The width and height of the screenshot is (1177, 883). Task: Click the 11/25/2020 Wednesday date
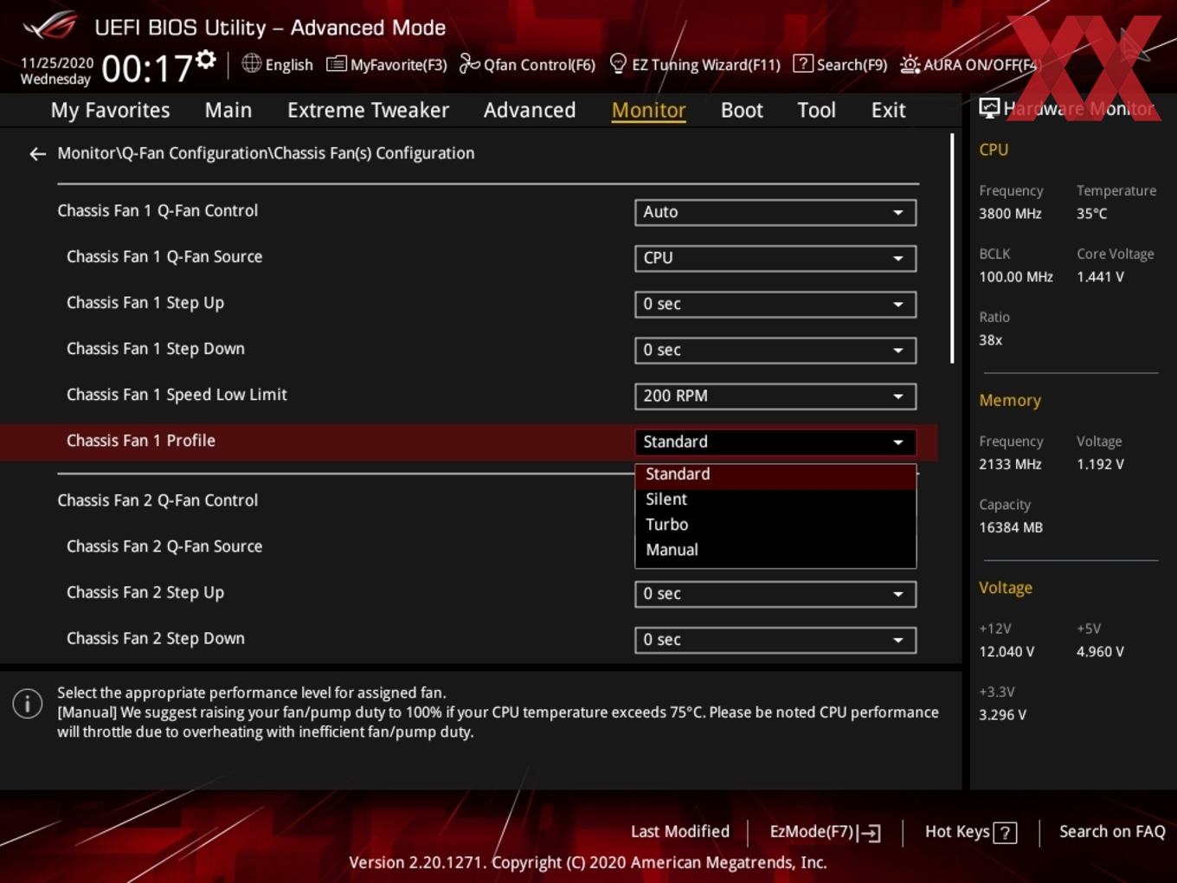[56, 71]
